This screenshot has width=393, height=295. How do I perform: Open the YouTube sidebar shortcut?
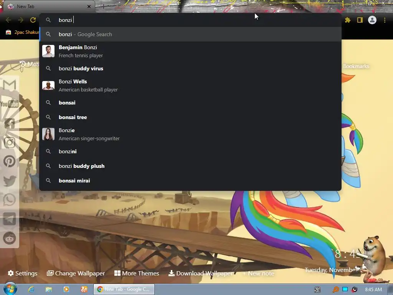point(9,104)
